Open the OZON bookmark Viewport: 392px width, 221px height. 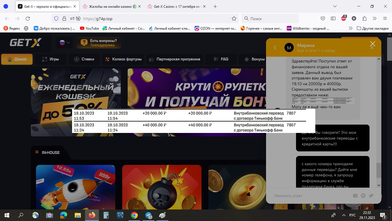coord(215,28)
